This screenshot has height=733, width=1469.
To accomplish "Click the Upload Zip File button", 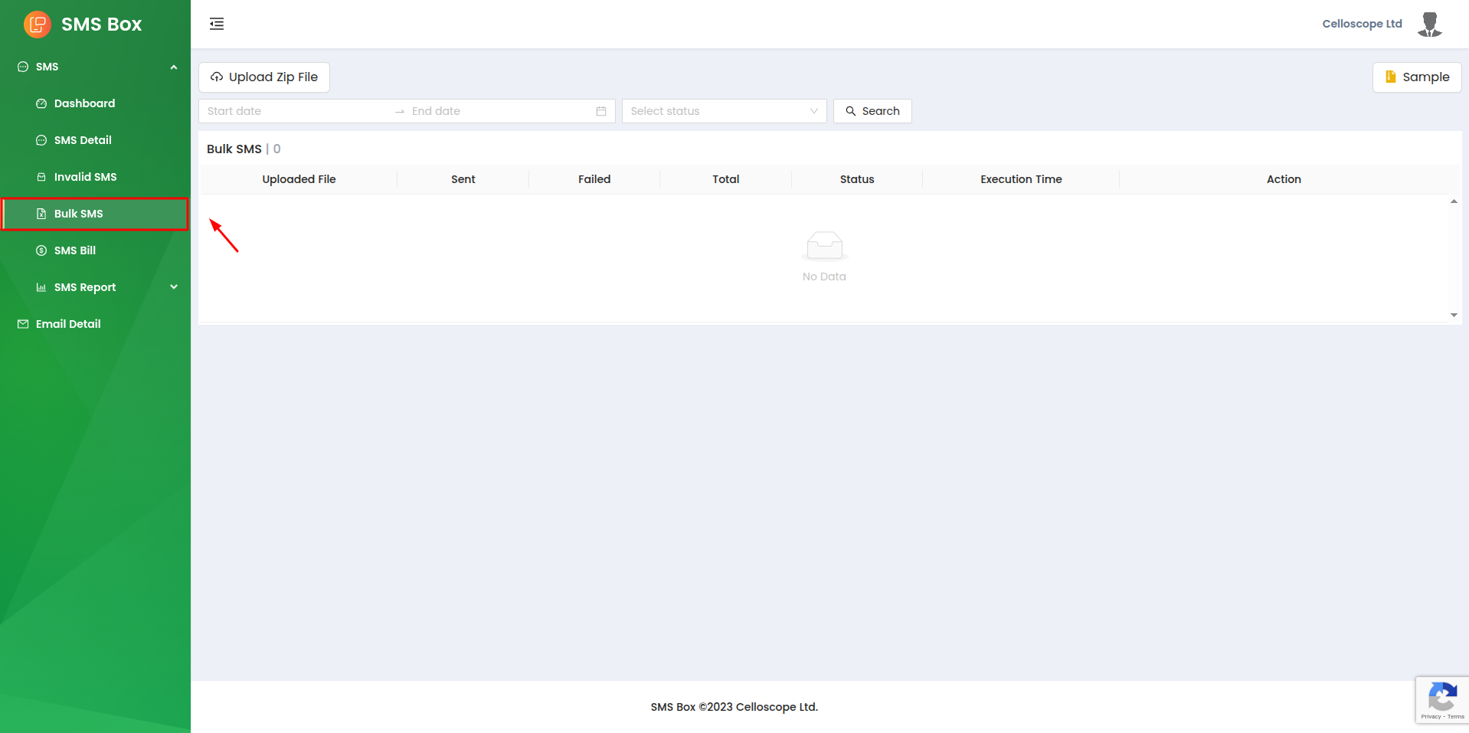I will [x=264, y=77].
